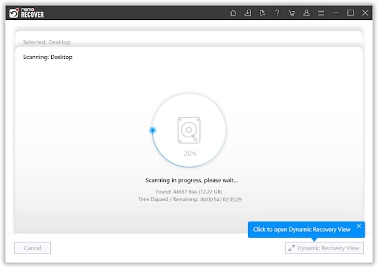
Task: Open the load recovery session icon
Action: coord(262,13)
